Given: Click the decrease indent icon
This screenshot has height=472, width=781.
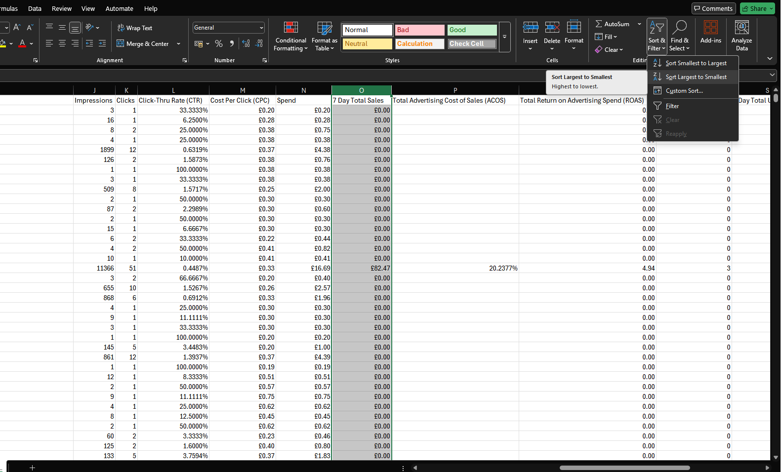Looking at the screenshot, I should pyautogui.click(x=89, y=43).
